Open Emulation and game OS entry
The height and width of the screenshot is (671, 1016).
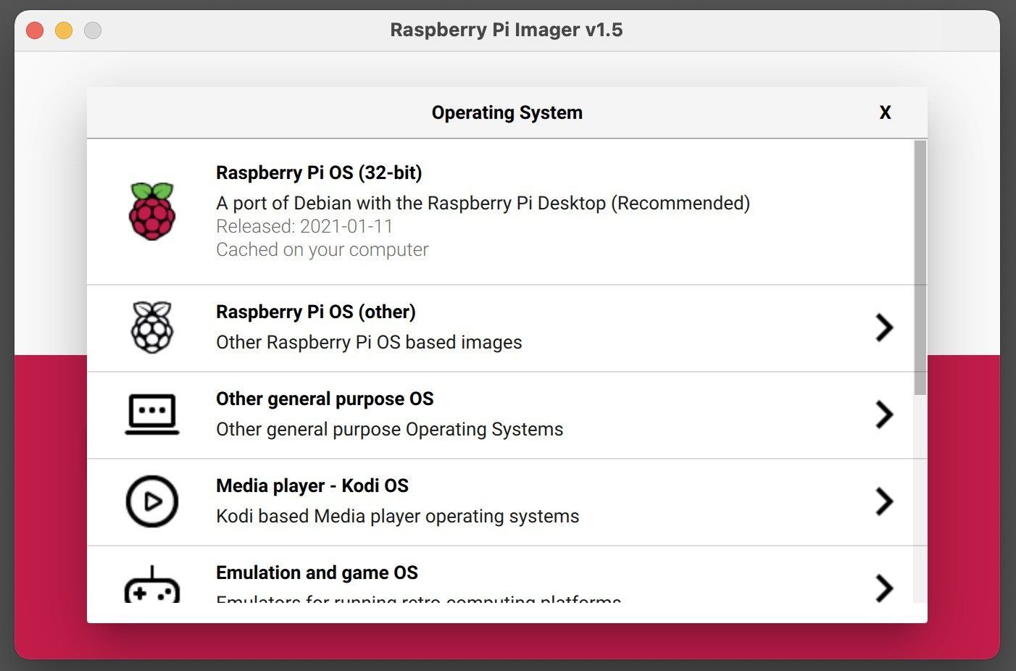pos(317,572)
